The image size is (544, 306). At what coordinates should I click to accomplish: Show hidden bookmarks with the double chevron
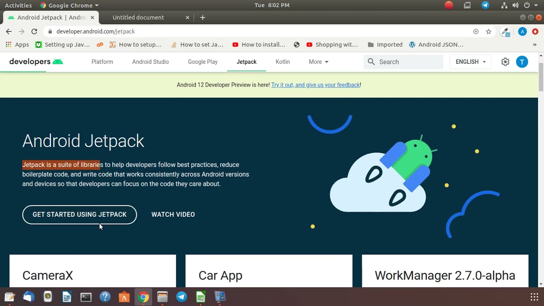click(535, 45)
